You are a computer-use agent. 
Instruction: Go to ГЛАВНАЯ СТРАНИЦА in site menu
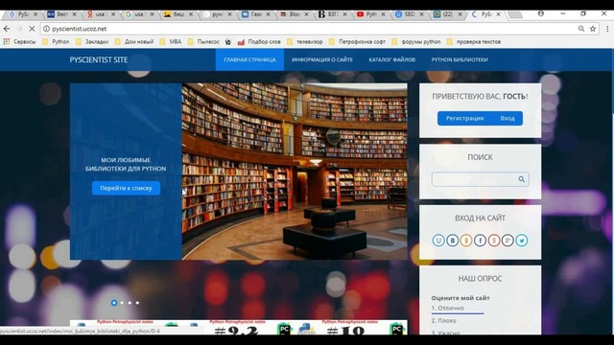click(249, 59)
